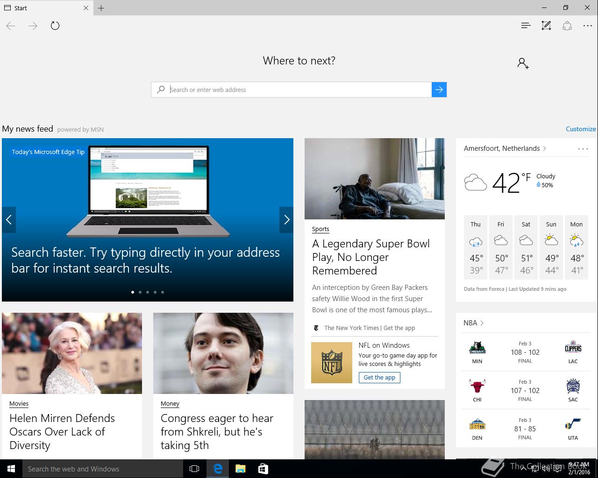The height and width of the screenshot is (478, 598).
Task: Open a new tab with plus button
Action: pyautogui.click(x=101, y=8)
